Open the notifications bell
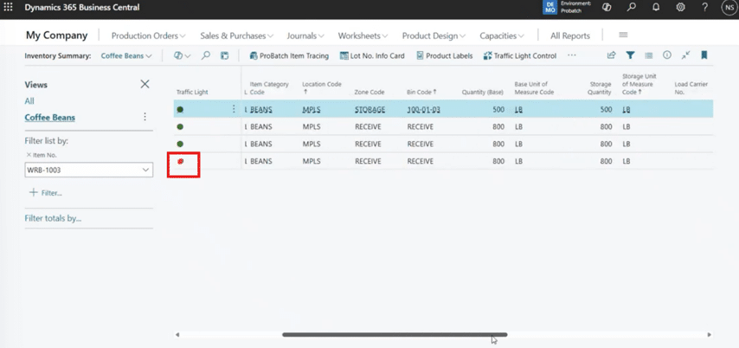This screenshot has height=348, width=739. [656, 8]
